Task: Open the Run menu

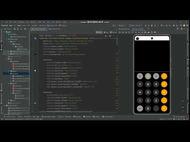Action: pos(44,22)
